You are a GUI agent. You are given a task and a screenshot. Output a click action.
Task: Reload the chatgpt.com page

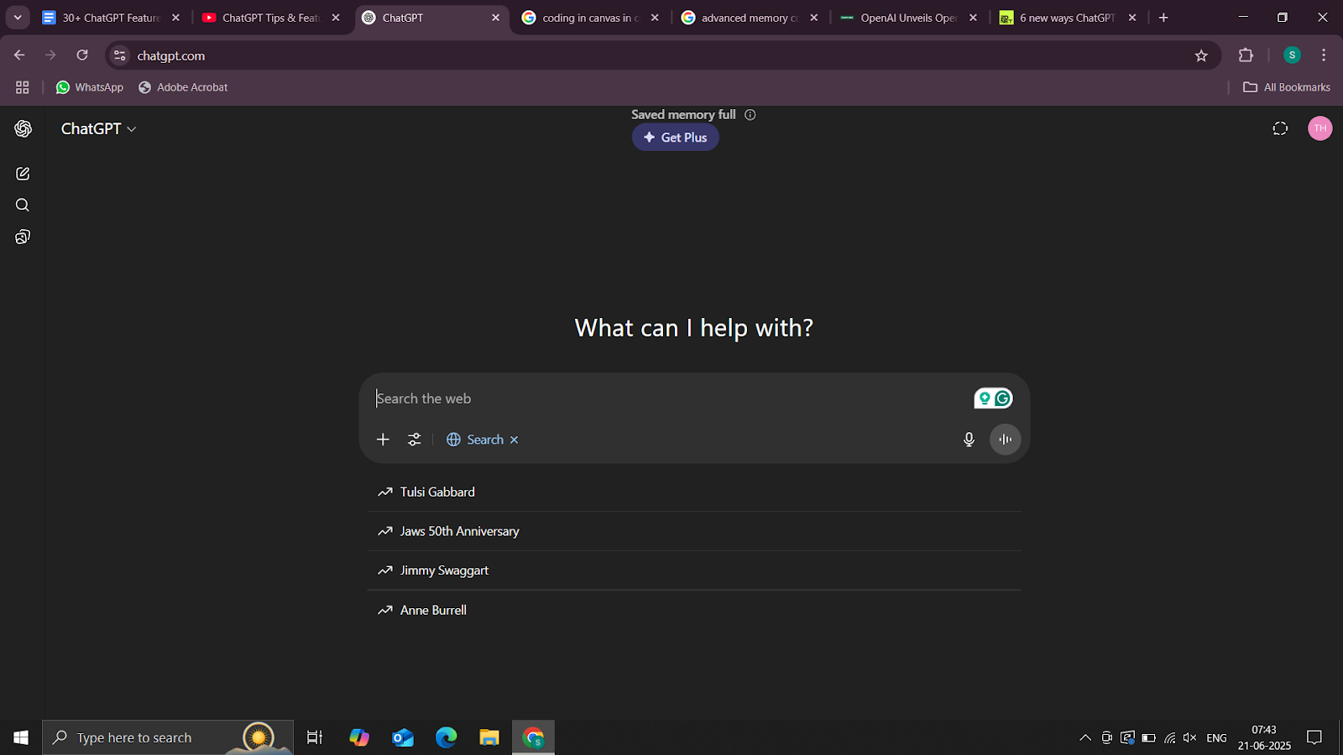[x=82, y=55]
